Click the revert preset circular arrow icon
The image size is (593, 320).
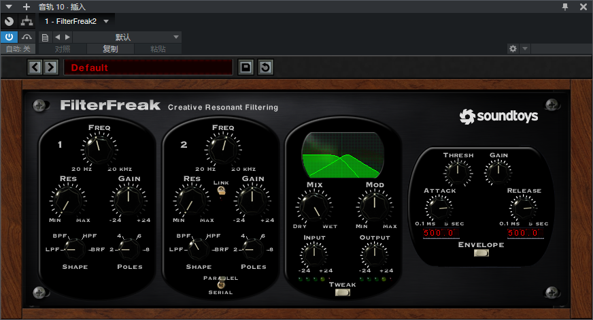[x=265, y=67]
